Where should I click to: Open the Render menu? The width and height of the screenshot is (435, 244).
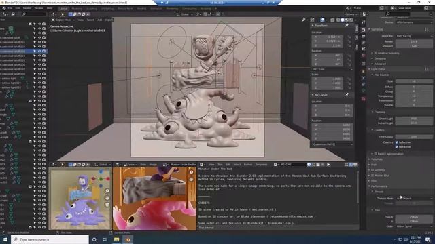click(27, 9)
